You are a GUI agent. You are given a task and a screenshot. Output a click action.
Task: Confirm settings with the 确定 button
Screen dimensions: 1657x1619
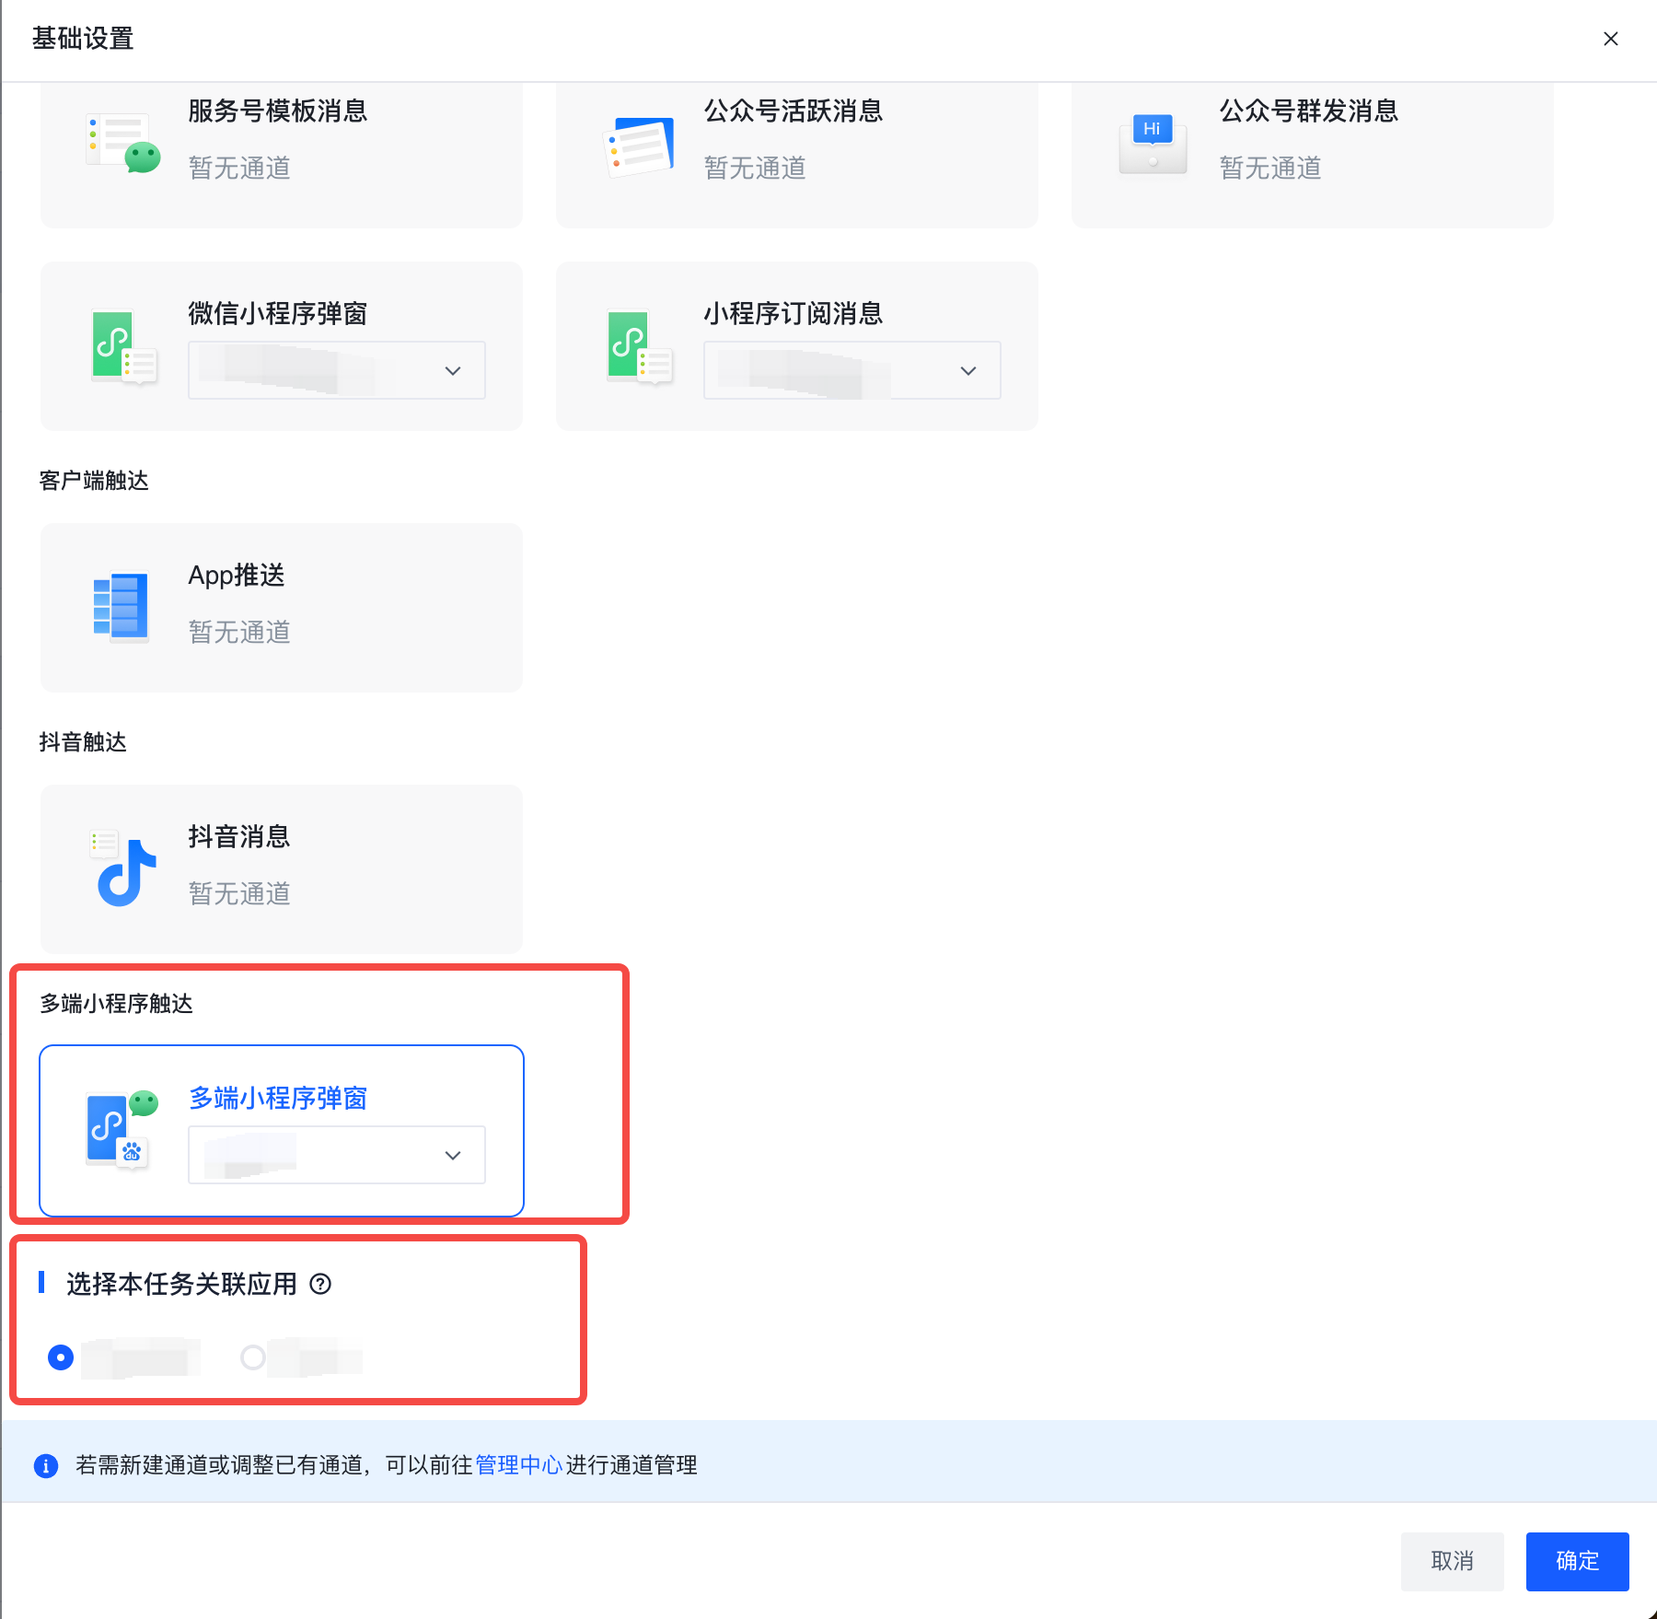click(1577, 1561)
